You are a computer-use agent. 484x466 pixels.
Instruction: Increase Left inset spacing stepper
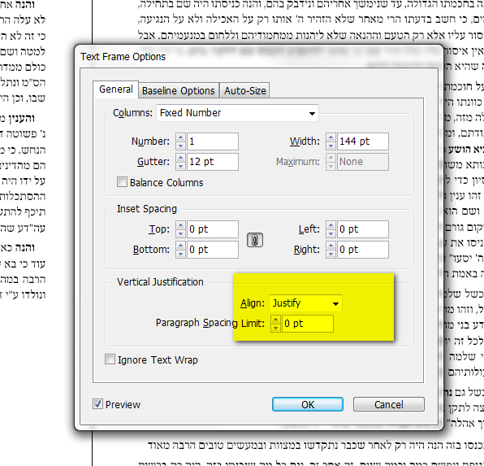tap(331, 225)
